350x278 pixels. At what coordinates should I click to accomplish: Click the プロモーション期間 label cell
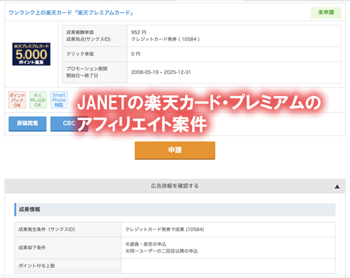pyautogui.click(x=95, y=72)
